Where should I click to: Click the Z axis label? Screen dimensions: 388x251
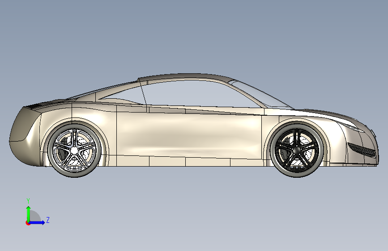pos(48,220)
